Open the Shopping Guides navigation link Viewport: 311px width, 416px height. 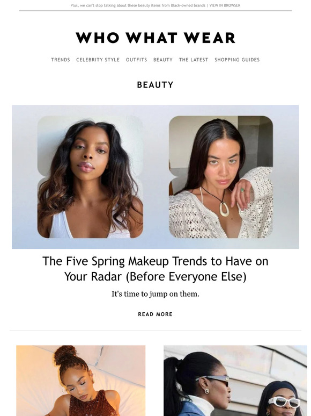point(237,60)
